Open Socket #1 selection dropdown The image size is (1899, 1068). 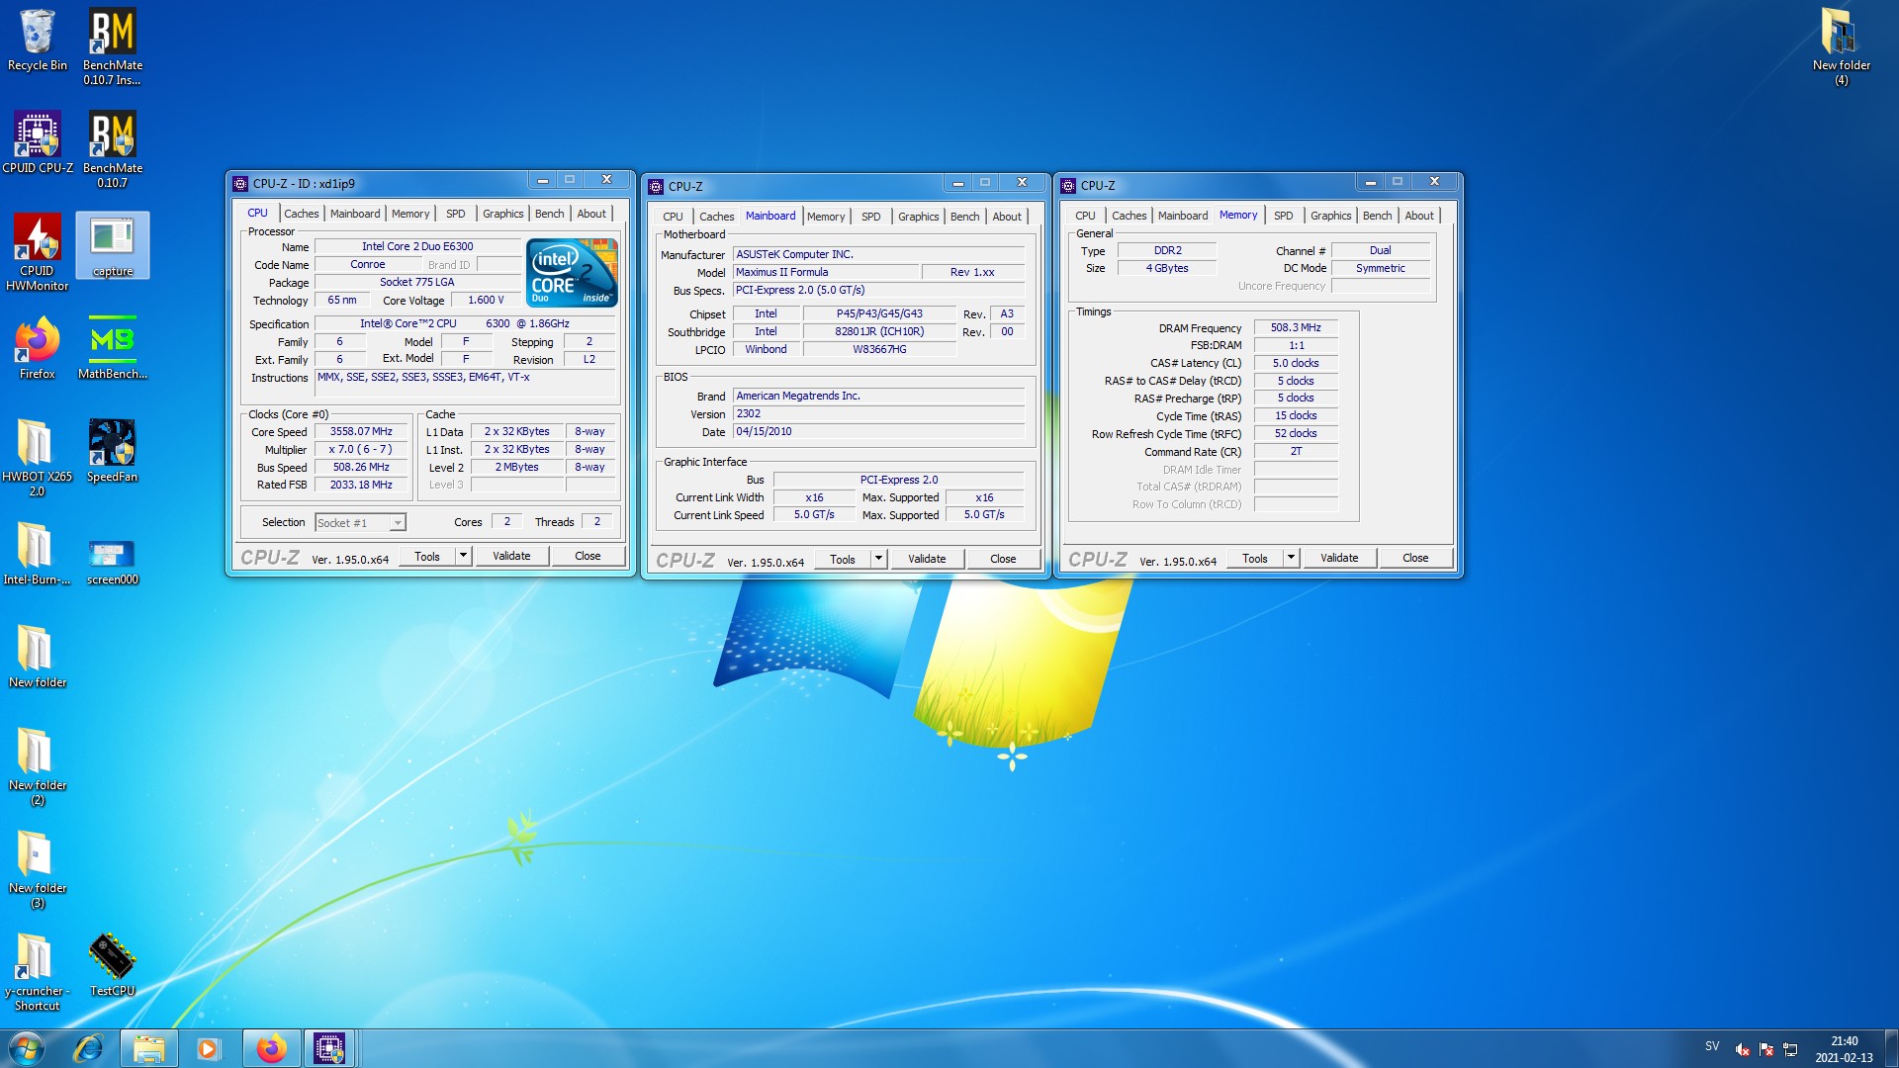click(360, 523)
